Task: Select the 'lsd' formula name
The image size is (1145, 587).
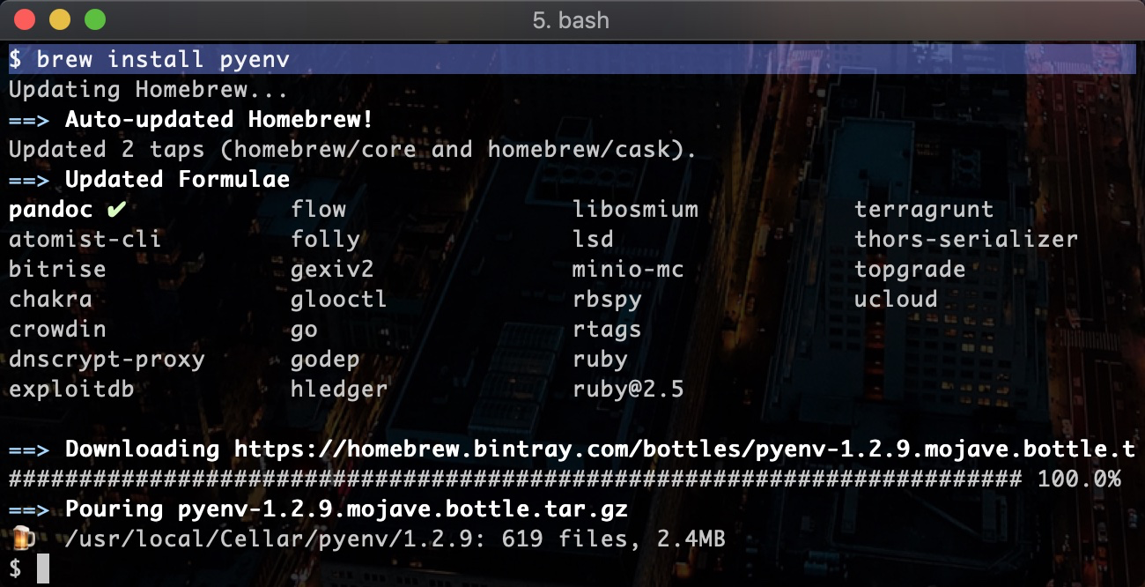Action: click(x=593, y=240)
